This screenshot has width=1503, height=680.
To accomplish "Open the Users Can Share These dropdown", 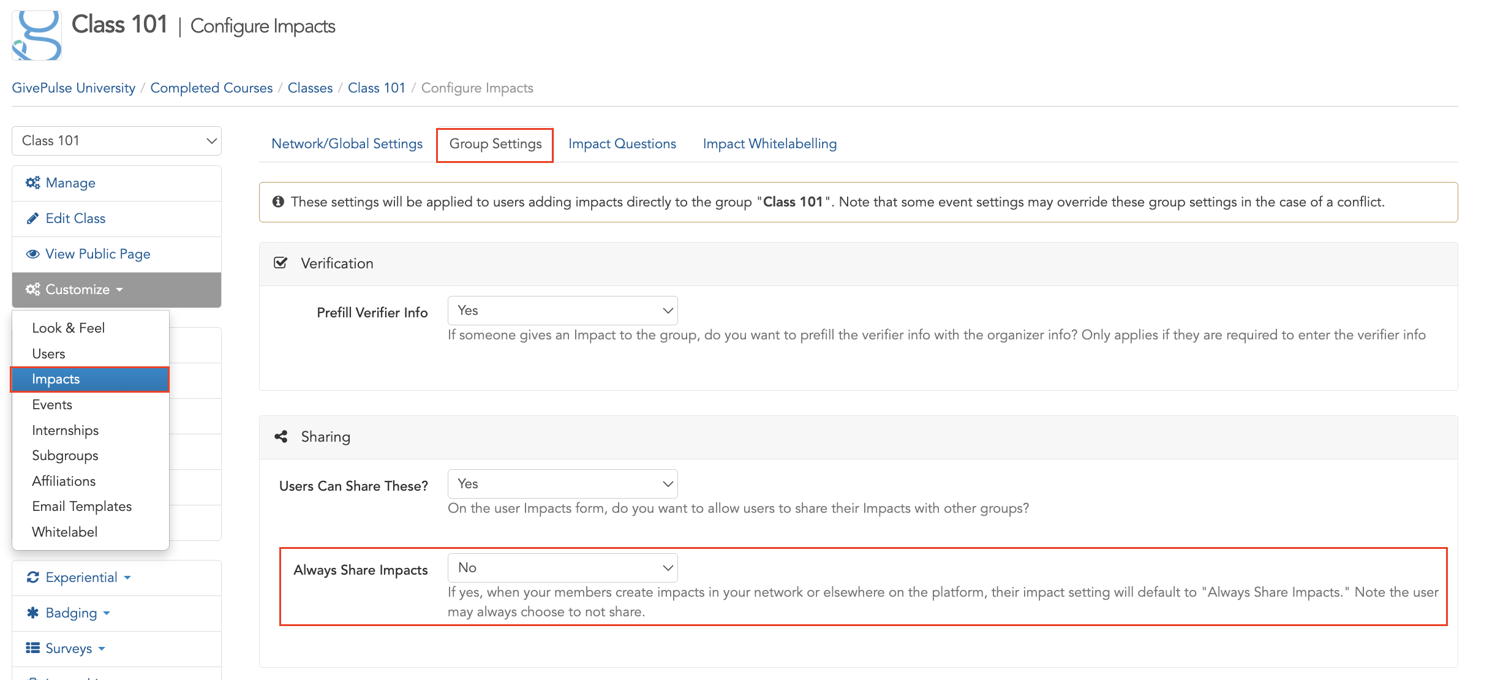I will click(562, 484).
